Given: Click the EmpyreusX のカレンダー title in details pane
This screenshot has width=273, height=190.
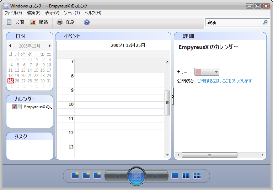Looking at the screenshot, I should coord(208,47).
